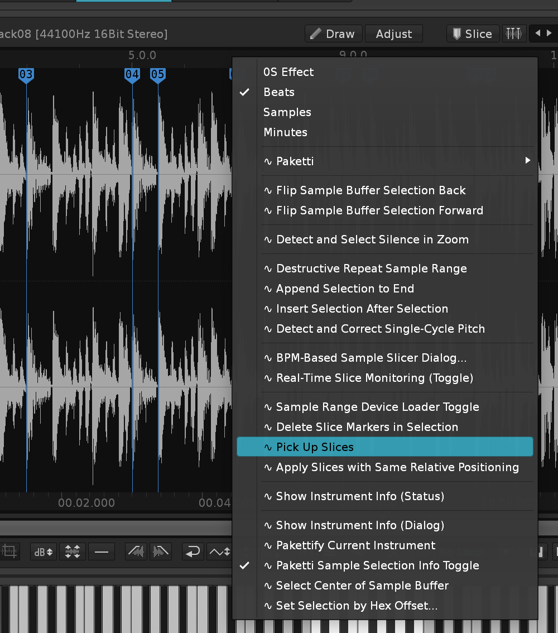Screen dimensions: 558x633
Task: Select slice marker 04 on waveform
Action: pyautogui.click(x=132, y=75)
